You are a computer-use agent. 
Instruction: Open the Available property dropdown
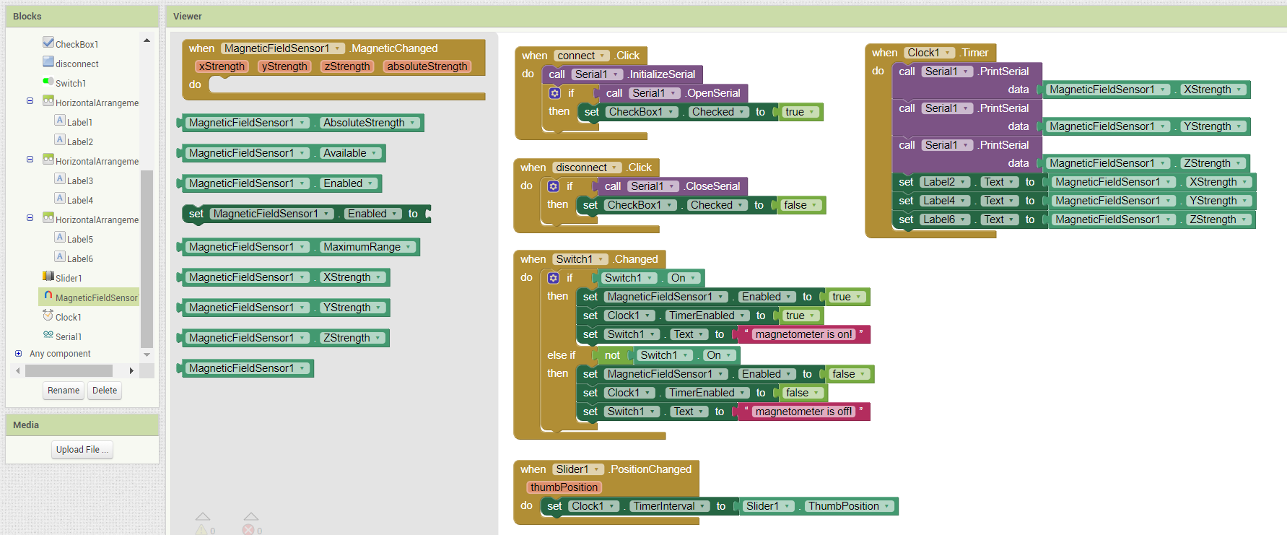coord(351,153)
